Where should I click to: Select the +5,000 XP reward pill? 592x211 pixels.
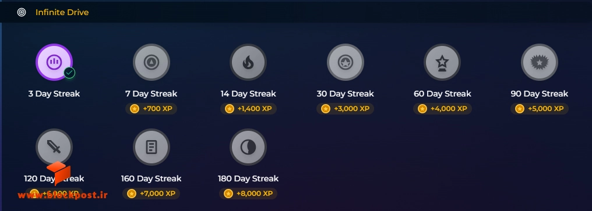539,109
